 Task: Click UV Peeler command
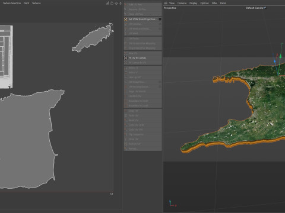click(142, 38)
